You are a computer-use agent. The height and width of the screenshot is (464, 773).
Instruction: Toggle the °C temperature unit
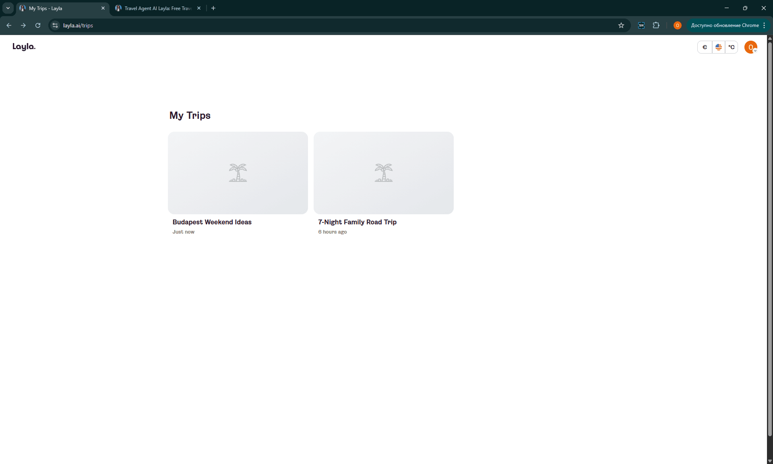pyautogui.click(x=732, y=47)
